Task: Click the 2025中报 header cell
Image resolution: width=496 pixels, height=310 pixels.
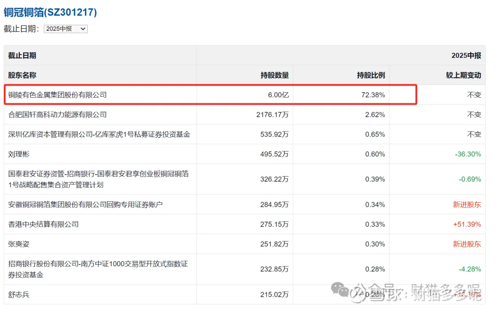Action: tap(466, 55)
